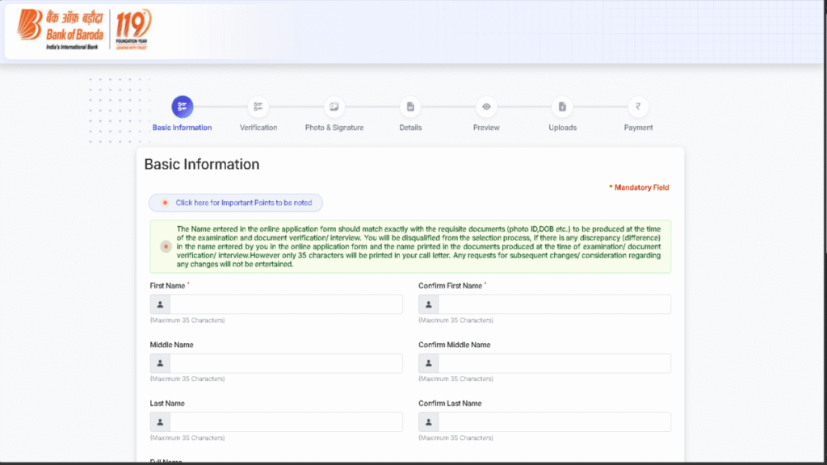Open the Preview step label
This screenshot has height=465, width=827.
coord(486,128)
